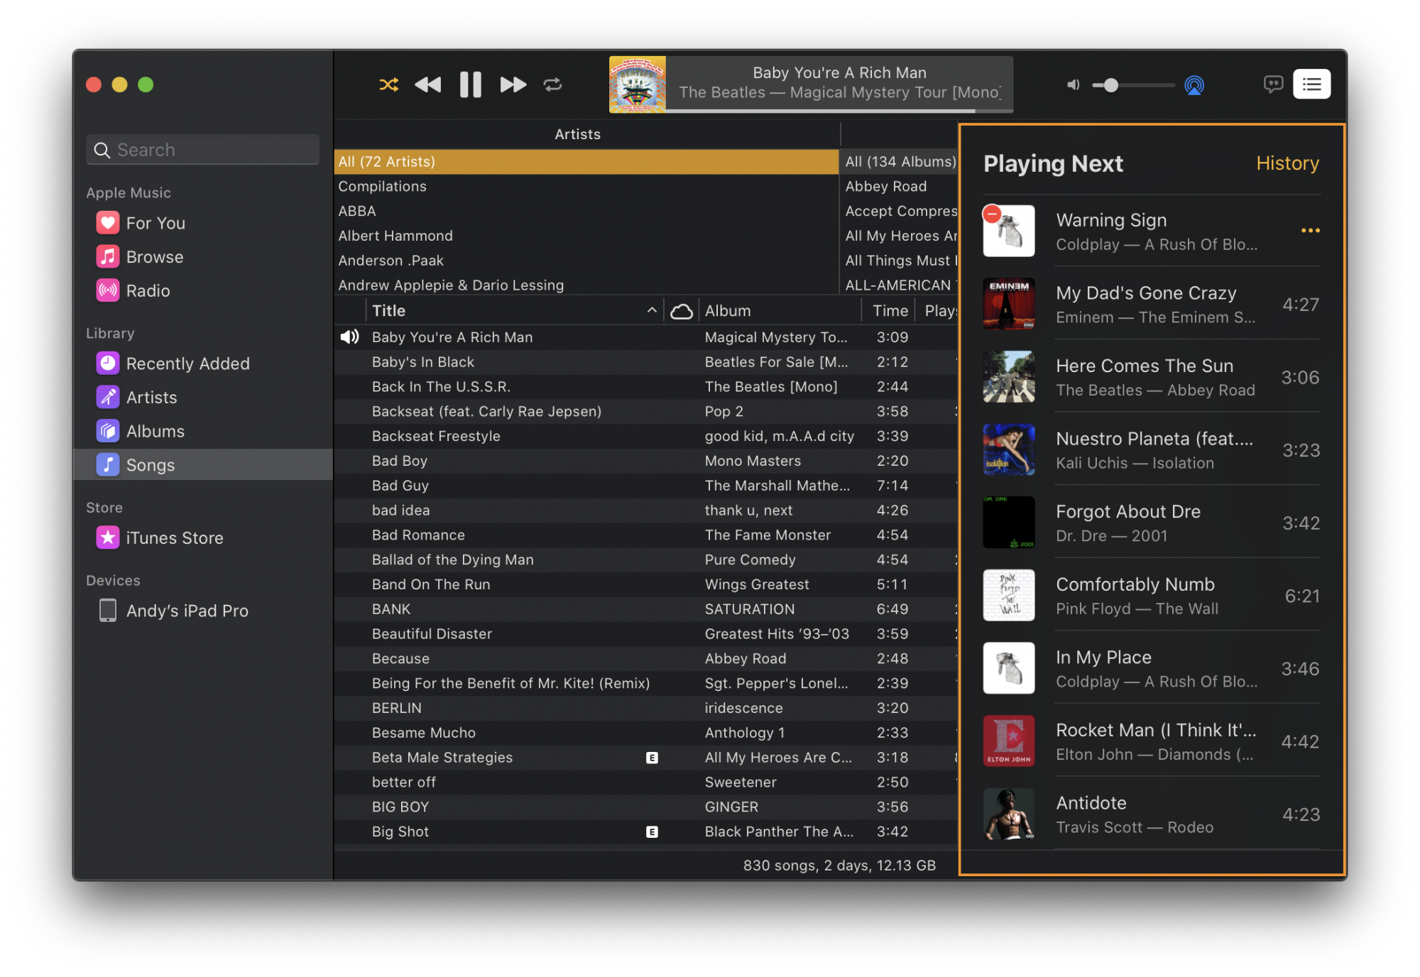This screenshot has width=1420, height=977.
Task: Select the album Accept Compres… row
Action: coord(900,212)
